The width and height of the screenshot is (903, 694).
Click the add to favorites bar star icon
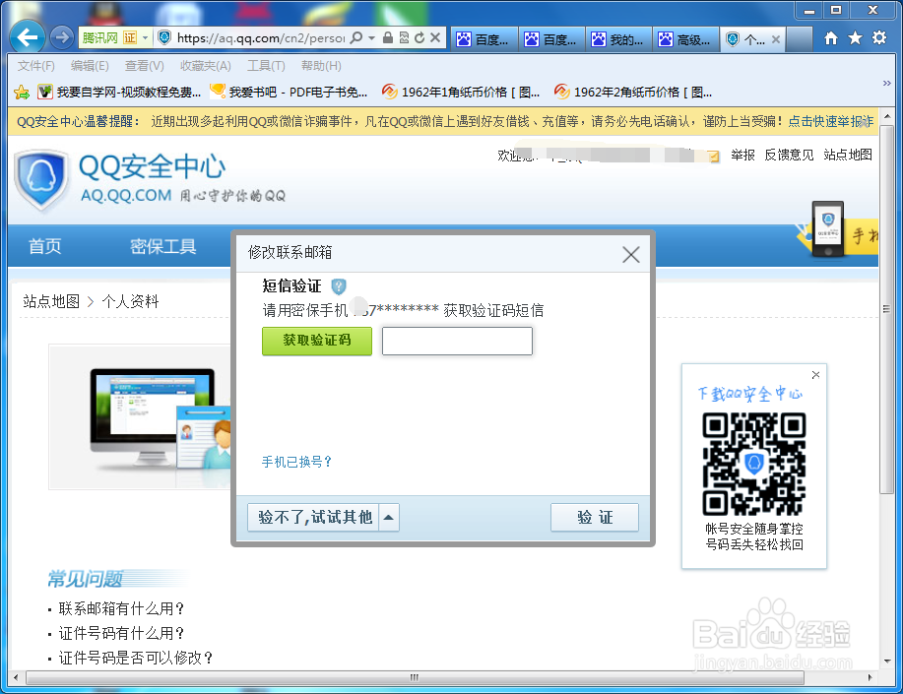(22, 93)
